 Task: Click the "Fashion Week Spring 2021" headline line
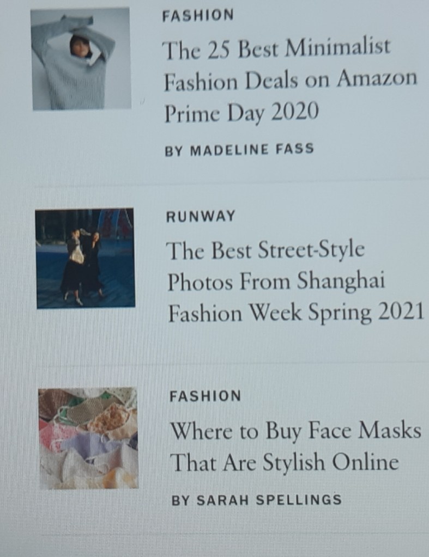[x=296, y=313]
